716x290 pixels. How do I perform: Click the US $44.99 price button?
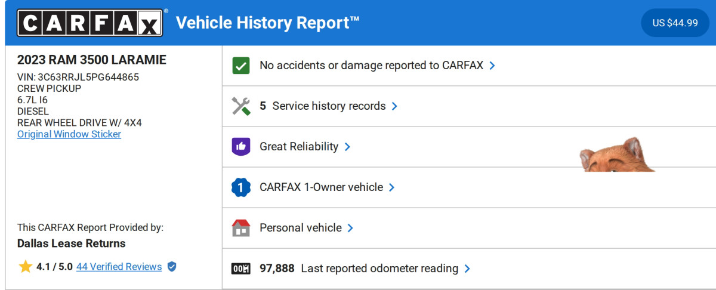tap(675, 23)
